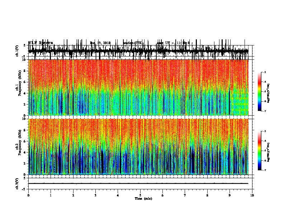Screen dimensions: 284x219
Task: Click the ch.2 spectrogram color bar
Action: (x=259, y=151)
